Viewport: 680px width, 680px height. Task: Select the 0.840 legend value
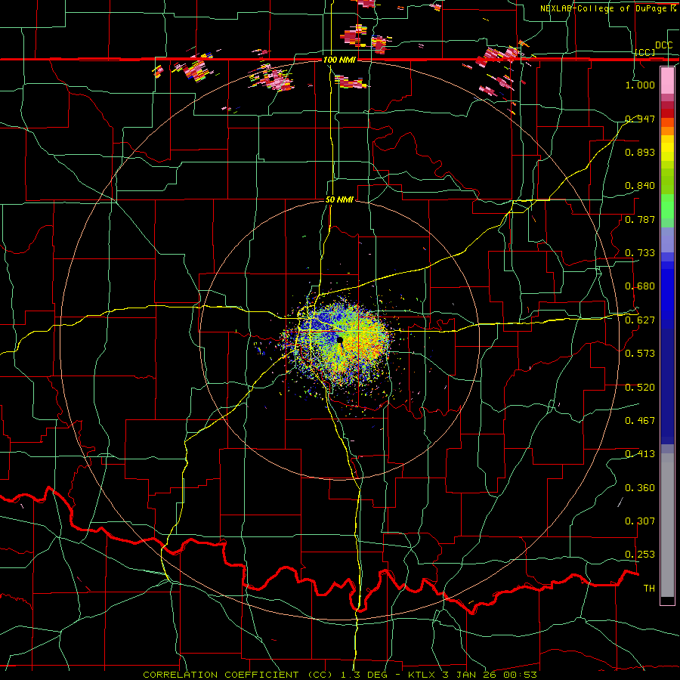coord(640,186)
